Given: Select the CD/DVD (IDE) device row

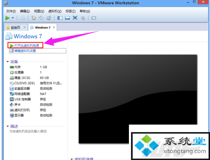Looking at the screenshot, I should click(x=36, y=83).
